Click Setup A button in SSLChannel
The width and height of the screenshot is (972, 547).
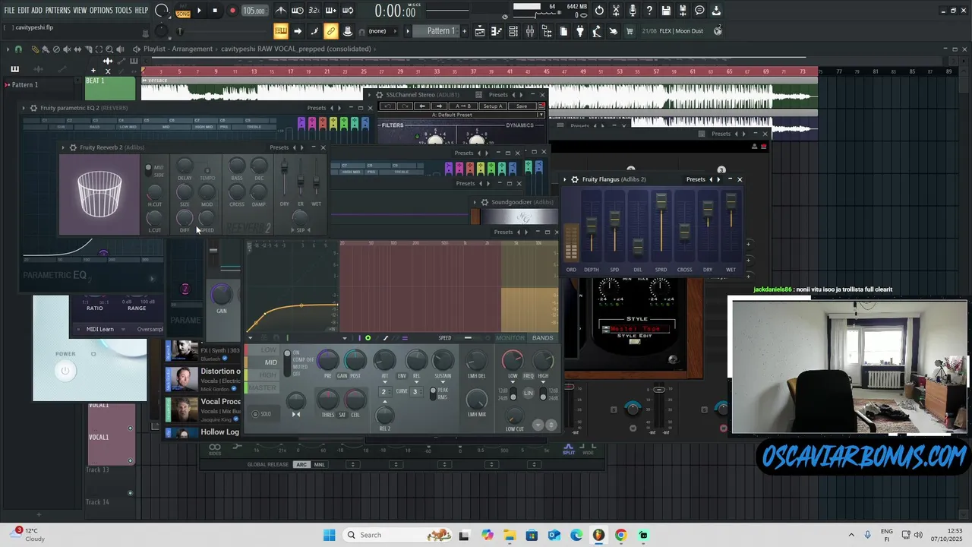click(492, 106)
